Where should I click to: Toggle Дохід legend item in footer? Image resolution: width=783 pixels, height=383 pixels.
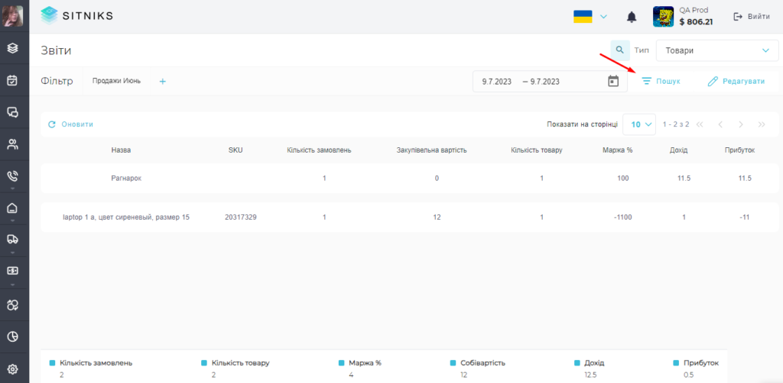click(x=590, y=363)
